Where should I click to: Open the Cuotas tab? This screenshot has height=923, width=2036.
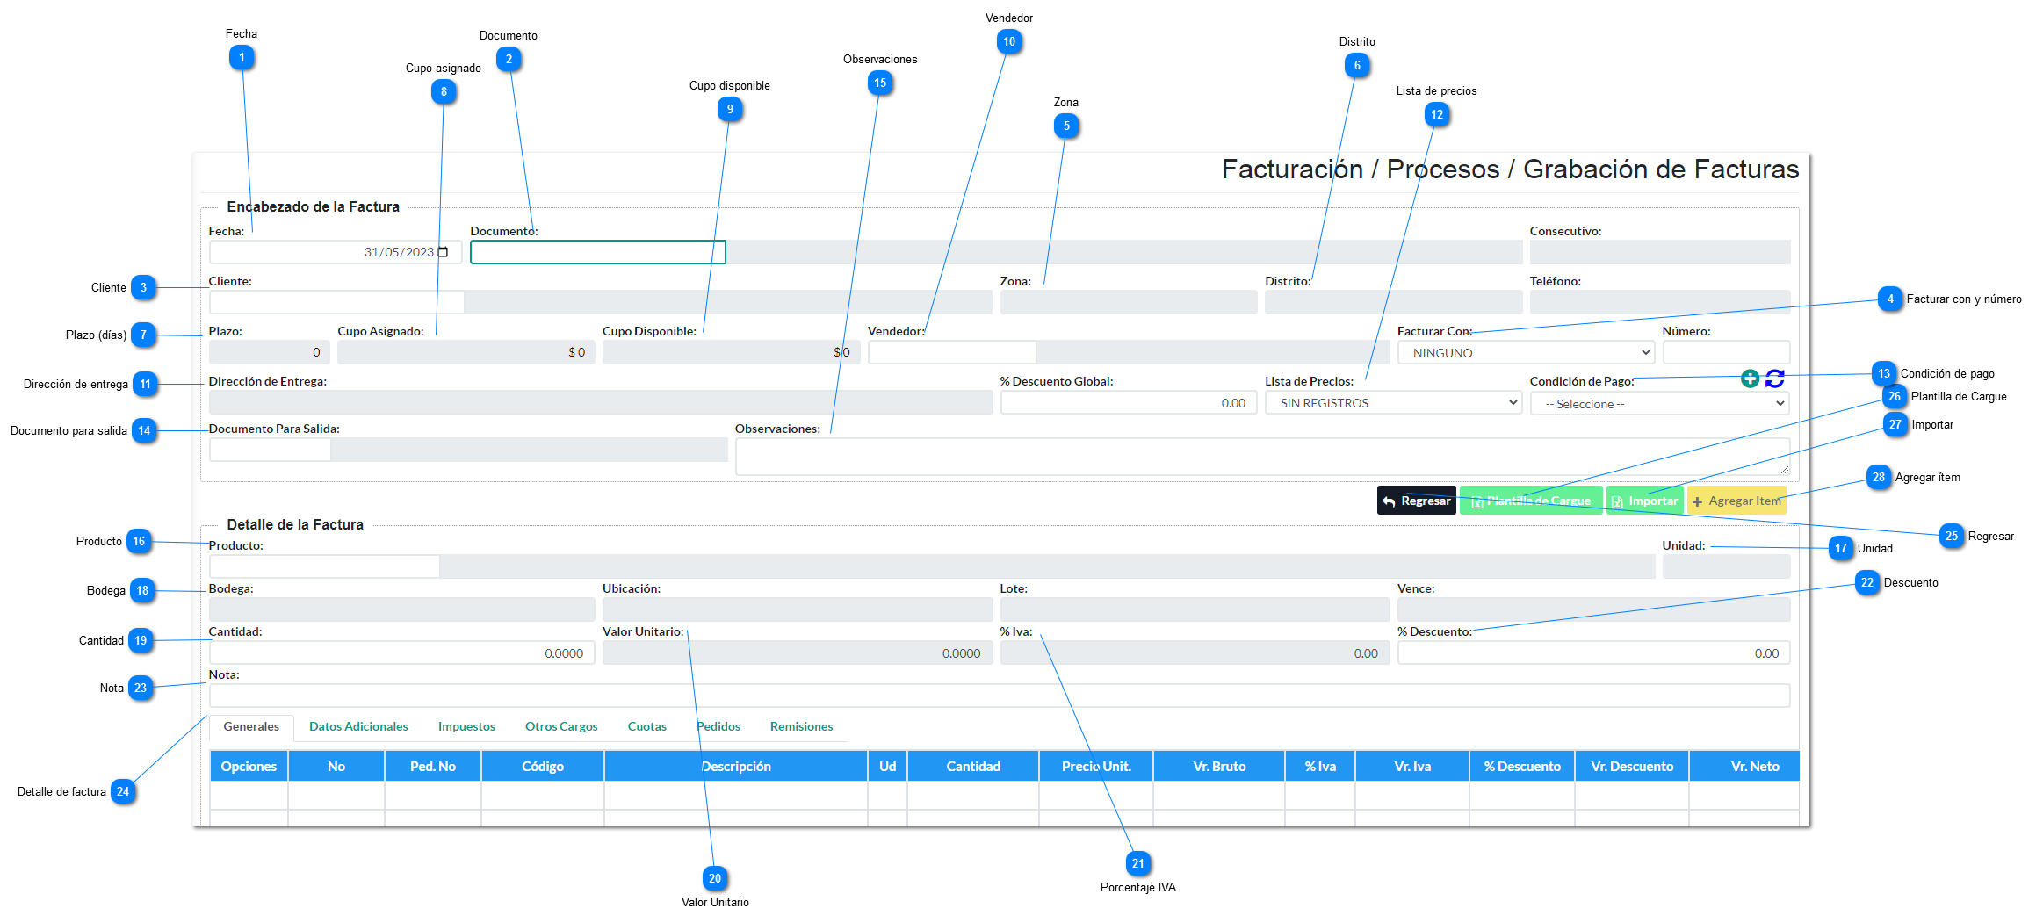pos(647,727)
